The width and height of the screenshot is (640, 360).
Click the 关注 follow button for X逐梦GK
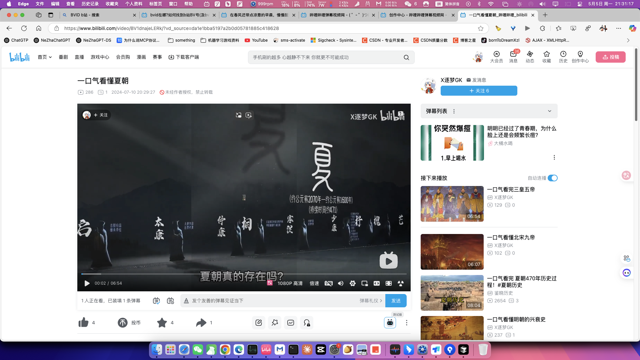click(x=479, y=91)
